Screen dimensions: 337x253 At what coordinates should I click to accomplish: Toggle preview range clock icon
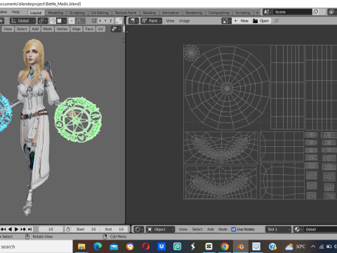[68, 229]
